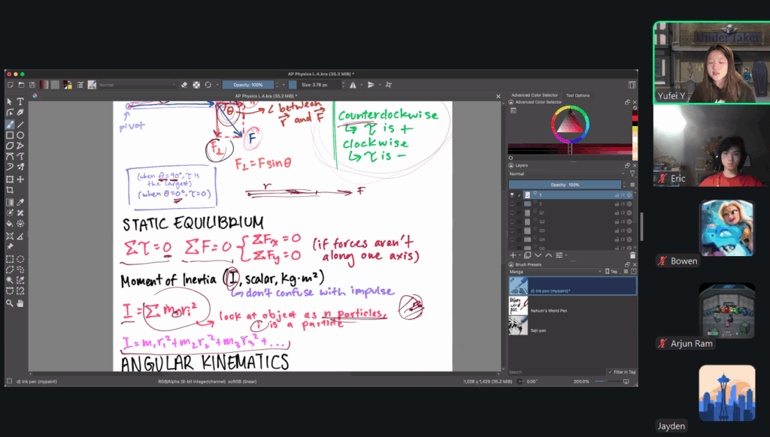770x437 pixels.
Task: Show layer Q1 via its visibility toggle
Action: [512, 212]
